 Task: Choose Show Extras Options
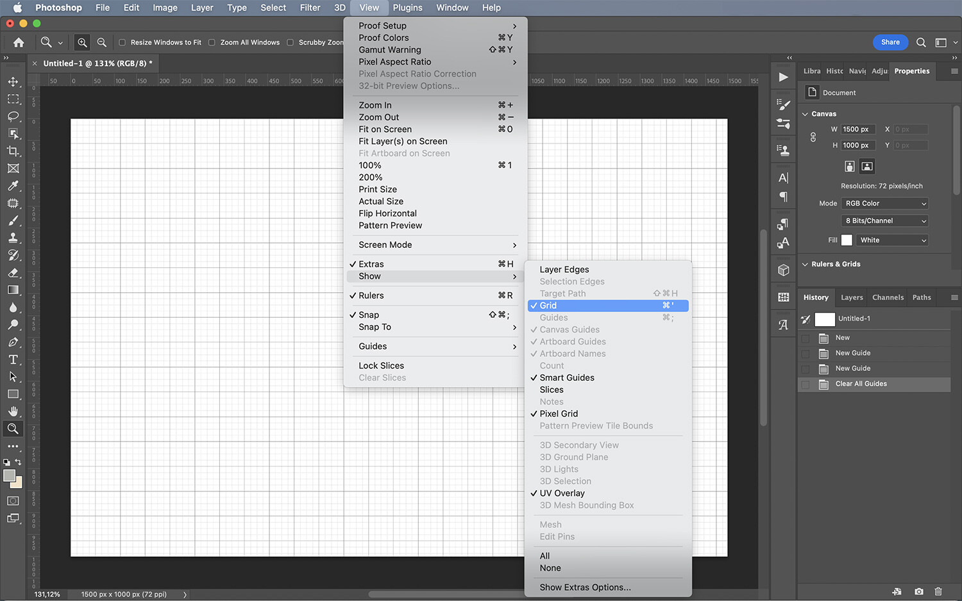tap(585, 587)
